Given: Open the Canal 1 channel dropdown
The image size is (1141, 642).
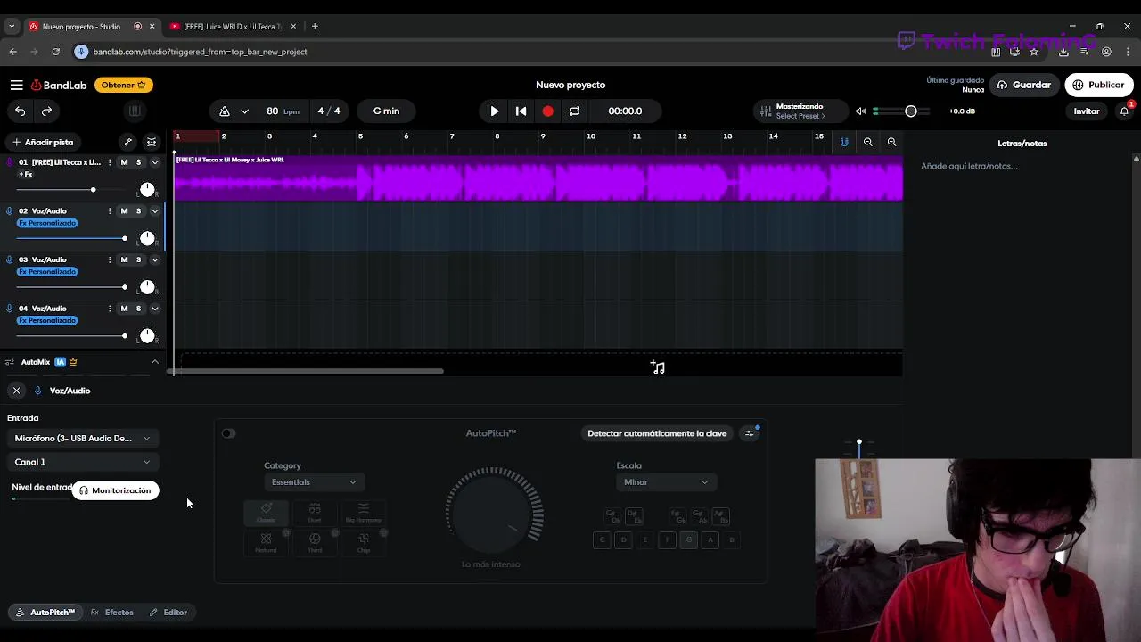Looking at the screenshot, I should [x=82, y=462].
